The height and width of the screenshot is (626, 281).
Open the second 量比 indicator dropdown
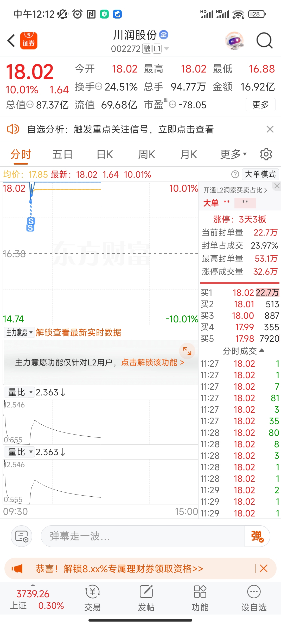(19, 452)
